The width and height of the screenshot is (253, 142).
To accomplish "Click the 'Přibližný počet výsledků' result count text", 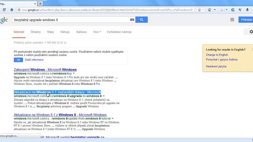I will pos(40,43).
